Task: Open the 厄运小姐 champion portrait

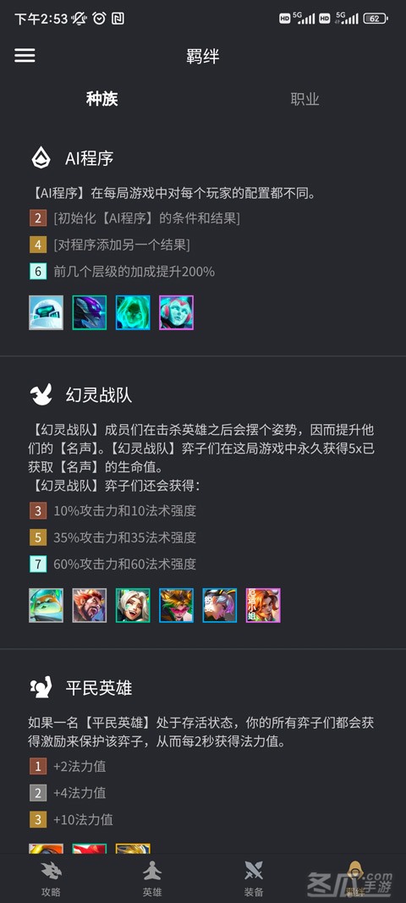Action: pos(263,605)
